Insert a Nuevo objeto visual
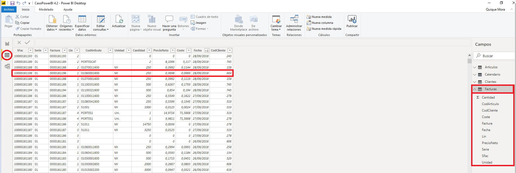Viewport: 516px width, 173px height. click(x=152, y=23)
